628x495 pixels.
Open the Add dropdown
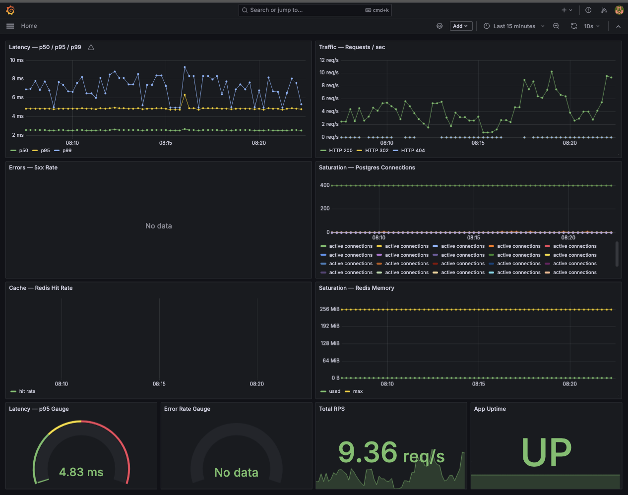tap(461, 26)
